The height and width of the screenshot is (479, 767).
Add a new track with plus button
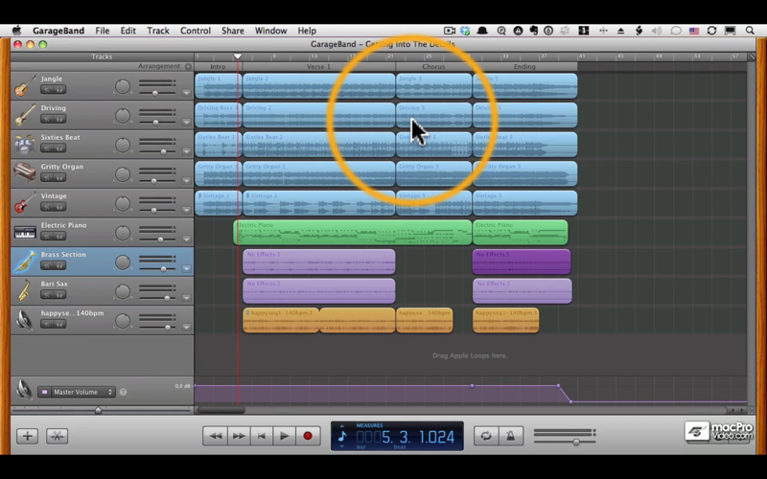pos(27,436)
